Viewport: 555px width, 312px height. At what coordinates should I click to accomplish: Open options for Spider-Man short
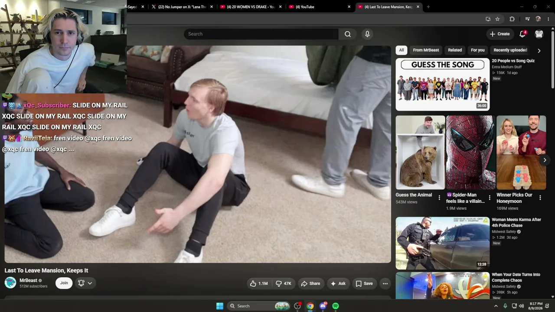tap(490, 198)
